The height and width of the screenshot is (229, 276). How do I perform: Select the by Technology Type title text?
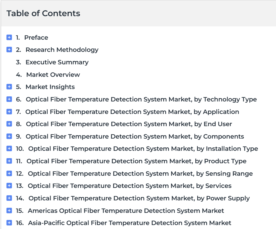tap(141, 99)
